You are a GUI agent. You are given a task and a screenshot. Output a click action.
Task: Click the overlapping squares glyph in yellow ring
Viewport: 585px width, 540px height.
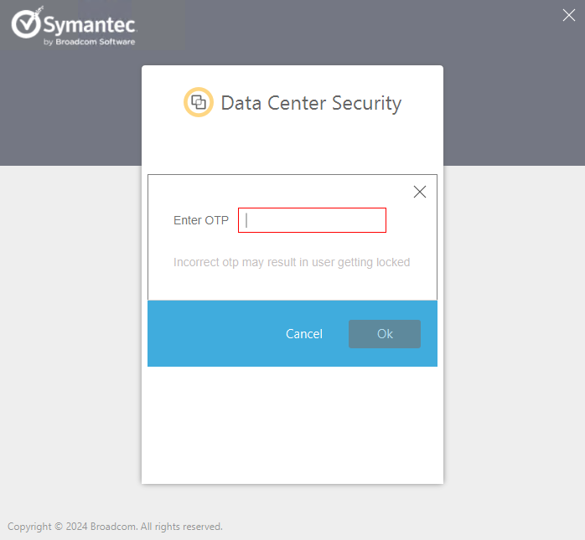pos(199,102)
